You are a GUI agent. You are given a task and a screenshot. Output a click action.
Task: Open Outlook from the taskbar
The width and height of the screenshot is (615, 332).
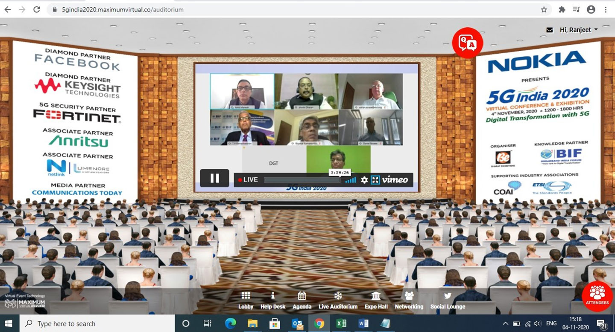297,323
